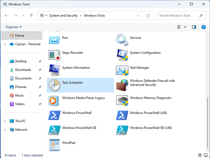
Task: Open System Information monitor icon
Action: tap(54, 70)
